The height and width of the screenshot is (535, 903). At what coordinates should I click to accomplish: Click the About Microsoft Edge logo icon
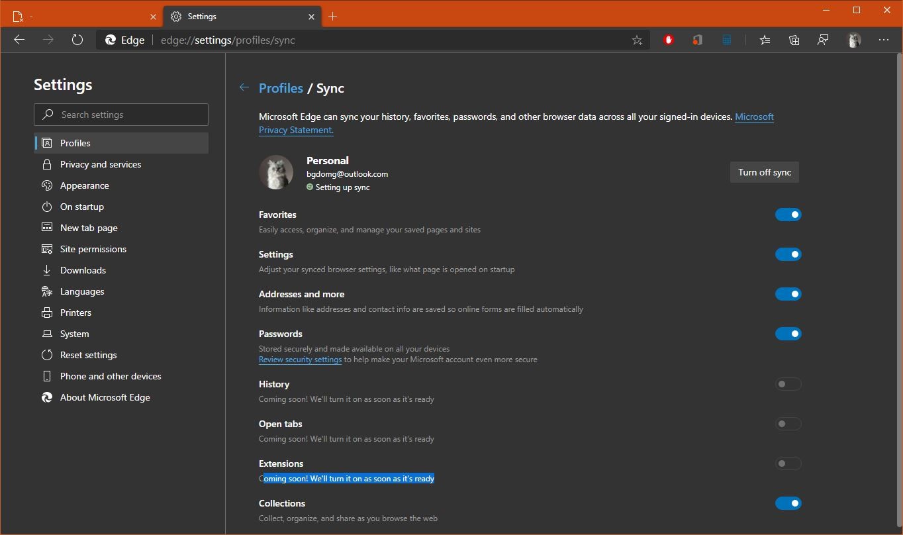pyautogui.click(x=47, y=397)
